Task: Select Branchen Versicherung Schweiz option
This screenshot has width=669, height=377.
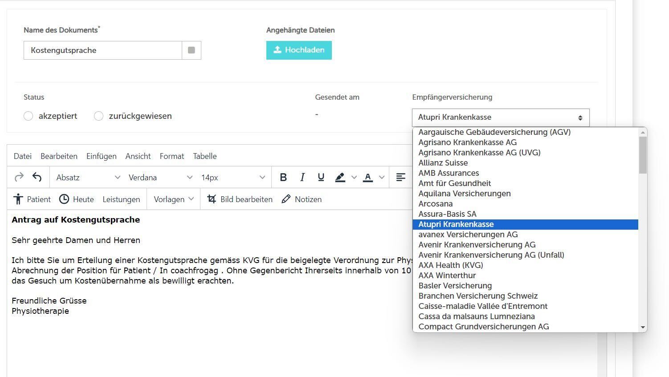Action: [x=526, y=296]
